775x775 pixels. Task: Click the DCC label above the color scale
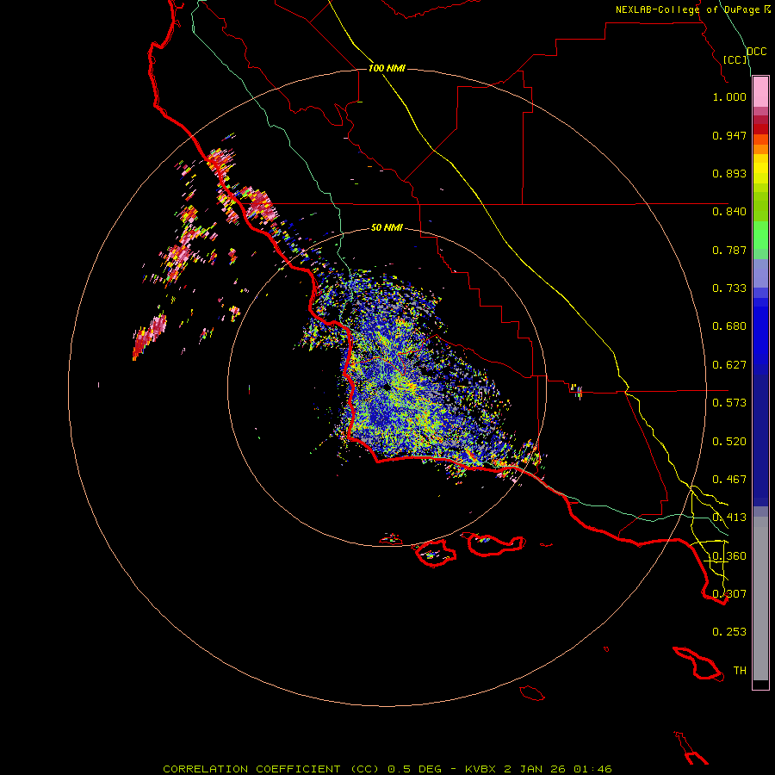pos(757,52)
